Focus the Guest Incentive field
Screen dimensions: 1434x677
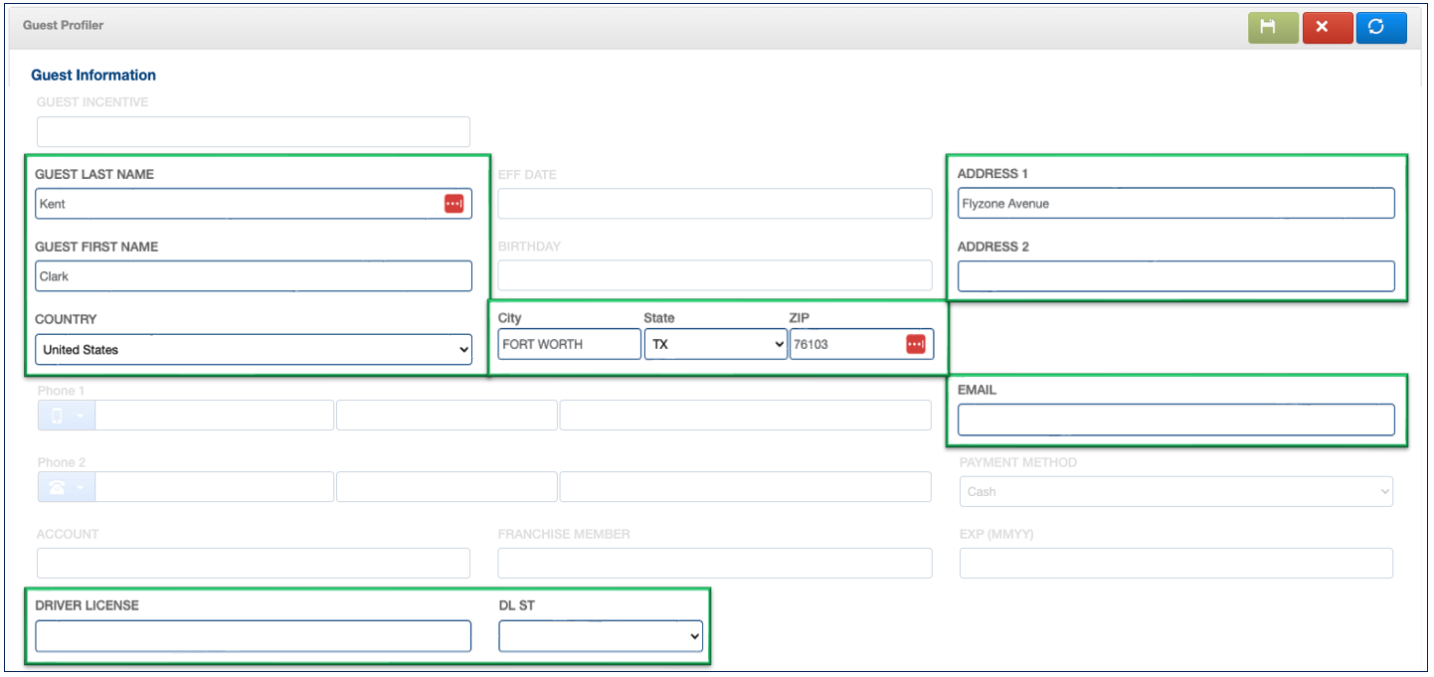coord(254,132)
